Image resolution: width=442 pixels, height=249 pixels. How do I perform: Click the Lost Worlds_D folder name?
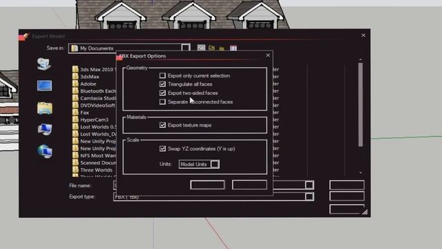click(x=98, y=134)
